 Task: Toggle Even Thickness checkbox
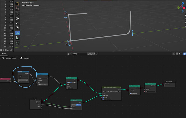pos(103,99)
